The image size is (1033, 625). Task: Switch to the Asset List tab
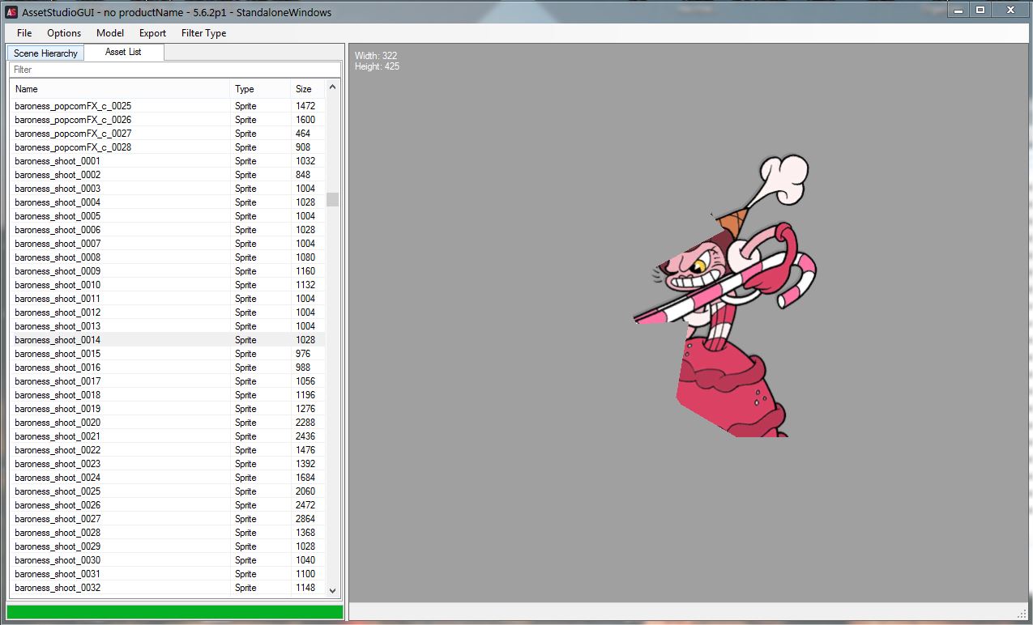pos(123,52)
